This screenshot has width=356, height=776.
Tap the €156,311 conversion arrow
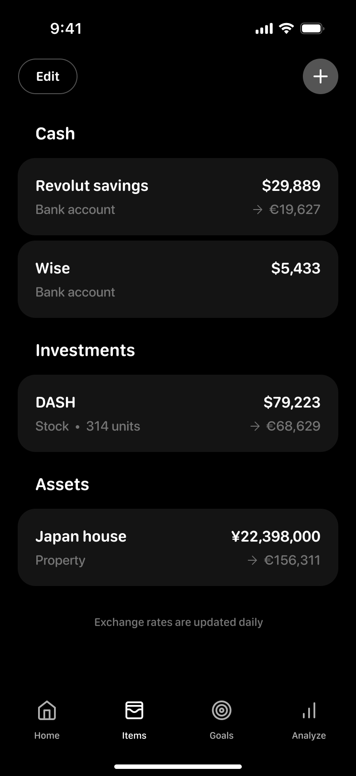252,560
